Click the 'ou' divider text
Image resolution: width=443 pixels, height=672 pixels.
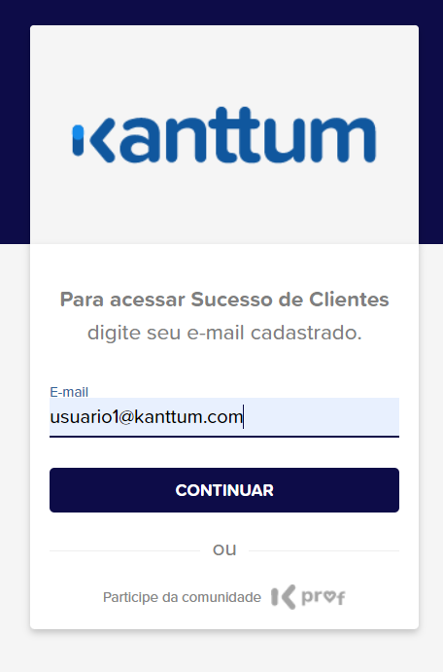pyautogui.click(x=224, y=549)
